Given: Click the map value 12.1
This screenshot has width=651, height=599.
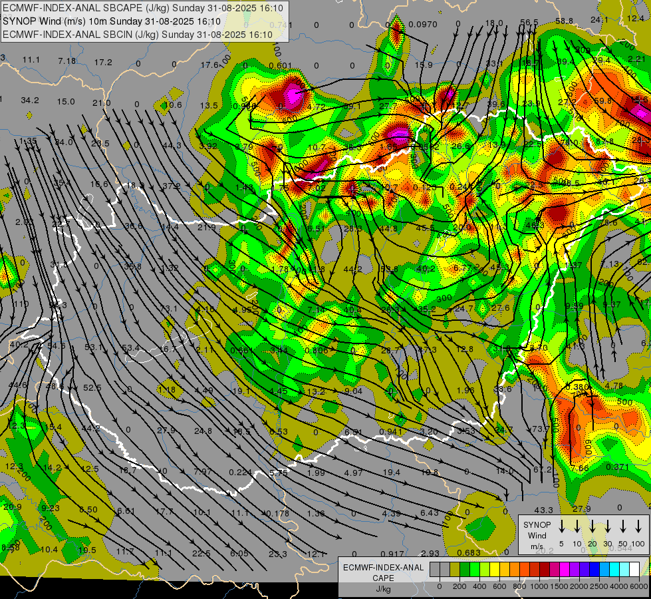Looking at the screenshot, I should 316,554.
